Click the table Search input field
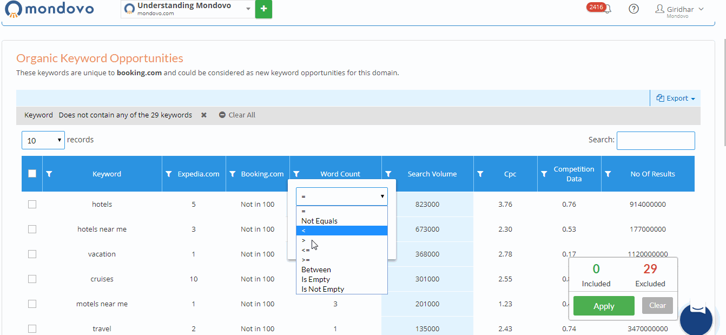 click(656, 140)
